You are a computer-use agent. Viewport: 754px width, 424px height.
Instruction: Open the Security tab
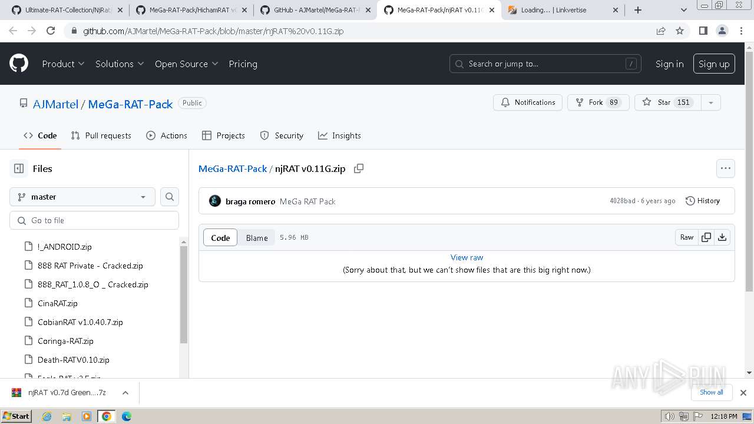282,135
